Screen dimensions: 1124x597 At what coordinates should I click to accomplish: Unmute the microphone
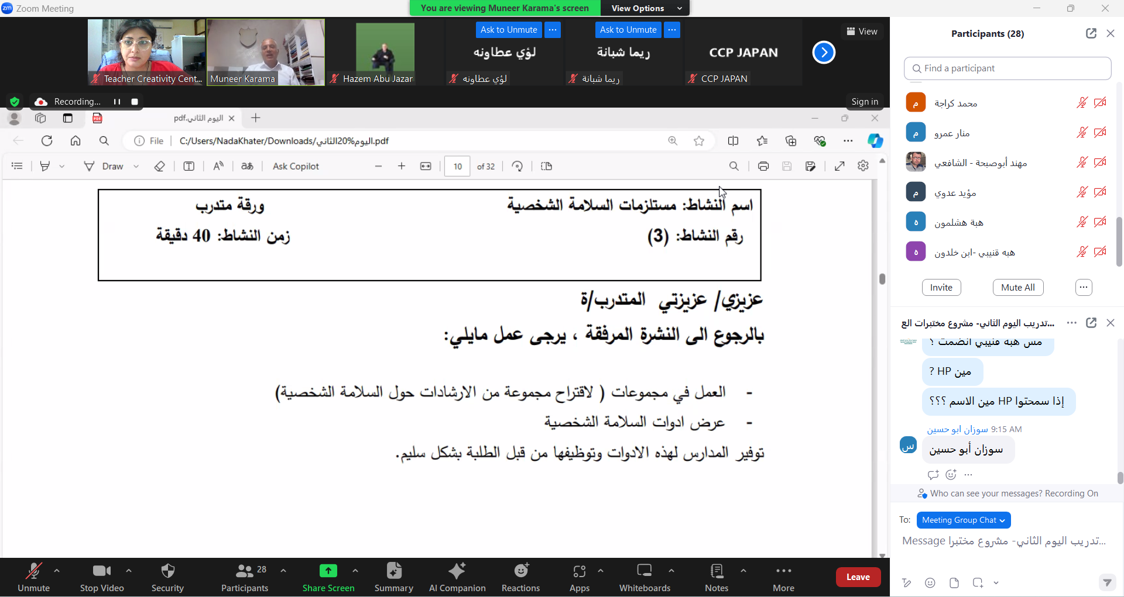33,577
